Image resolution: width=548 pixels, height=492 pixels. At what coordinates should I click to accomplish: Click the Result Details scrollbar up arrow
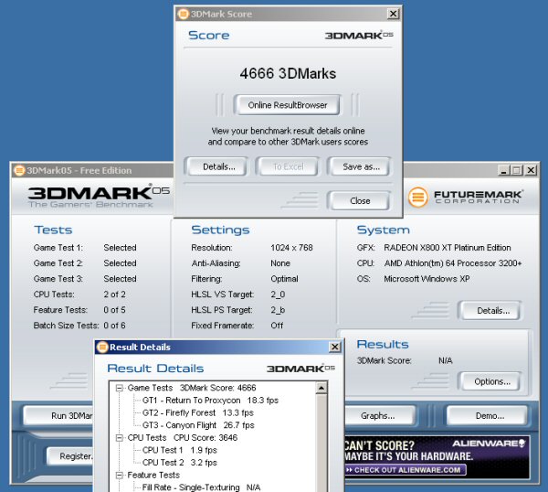tap(321, 388)
